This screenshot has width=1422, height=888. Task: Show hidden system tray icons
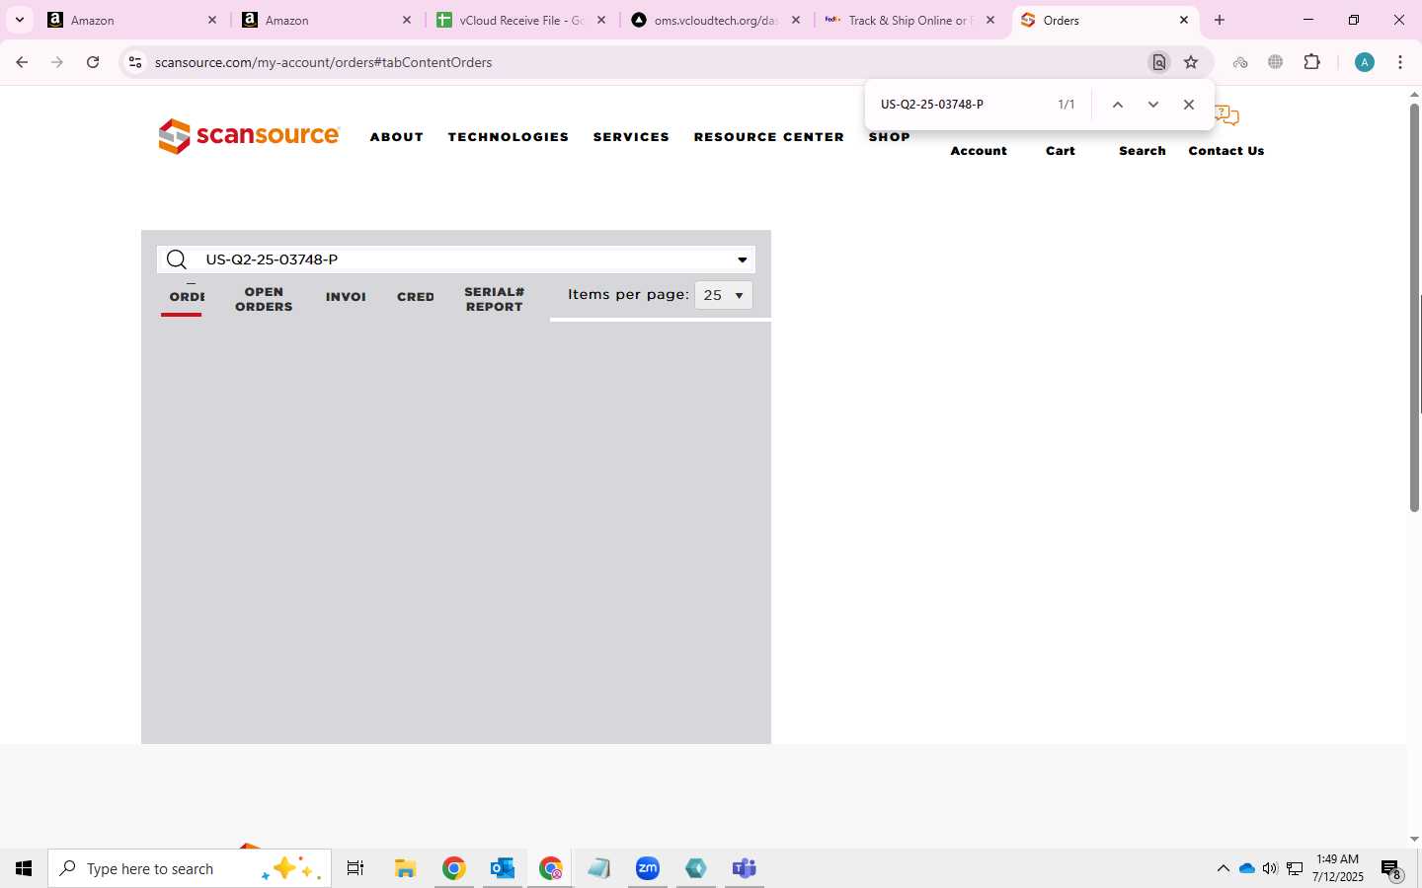point(1223,868)
